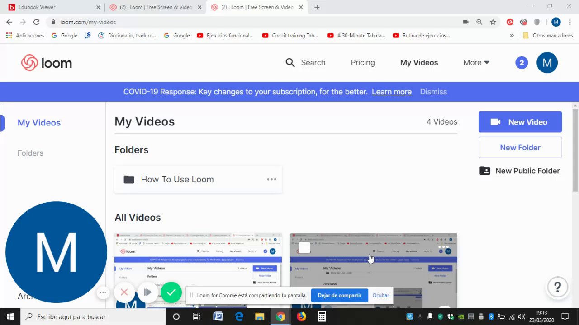The image size is (579, 325).
Task: Open a new browser tab
Action: [x=317, y=7]
